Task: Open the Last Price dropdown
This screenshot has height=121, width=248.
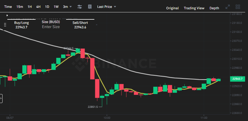Action: pyautogui.click(x=106, y=7)
